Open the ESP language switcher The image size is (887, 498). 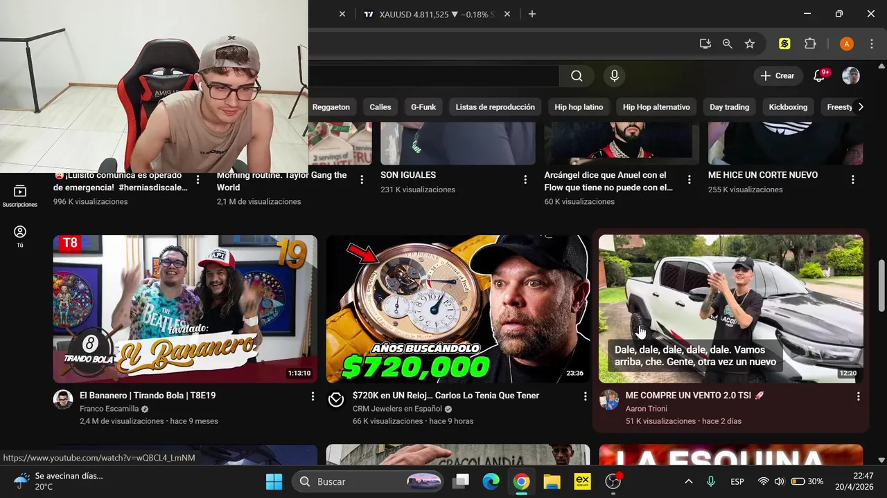(737, 481)
